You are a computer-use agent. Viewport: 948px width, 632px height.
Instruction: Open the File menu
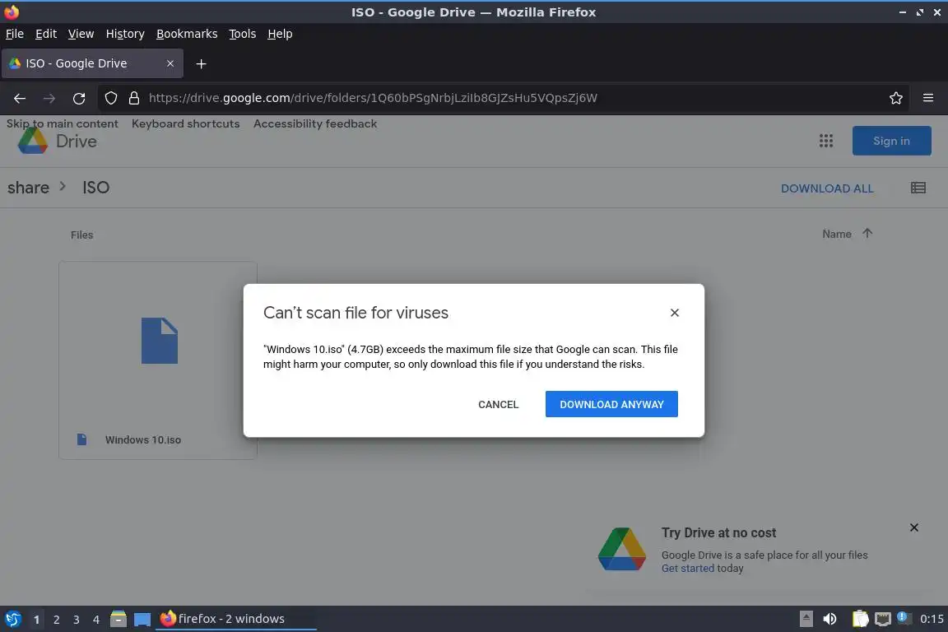click(x=15, y=34)
